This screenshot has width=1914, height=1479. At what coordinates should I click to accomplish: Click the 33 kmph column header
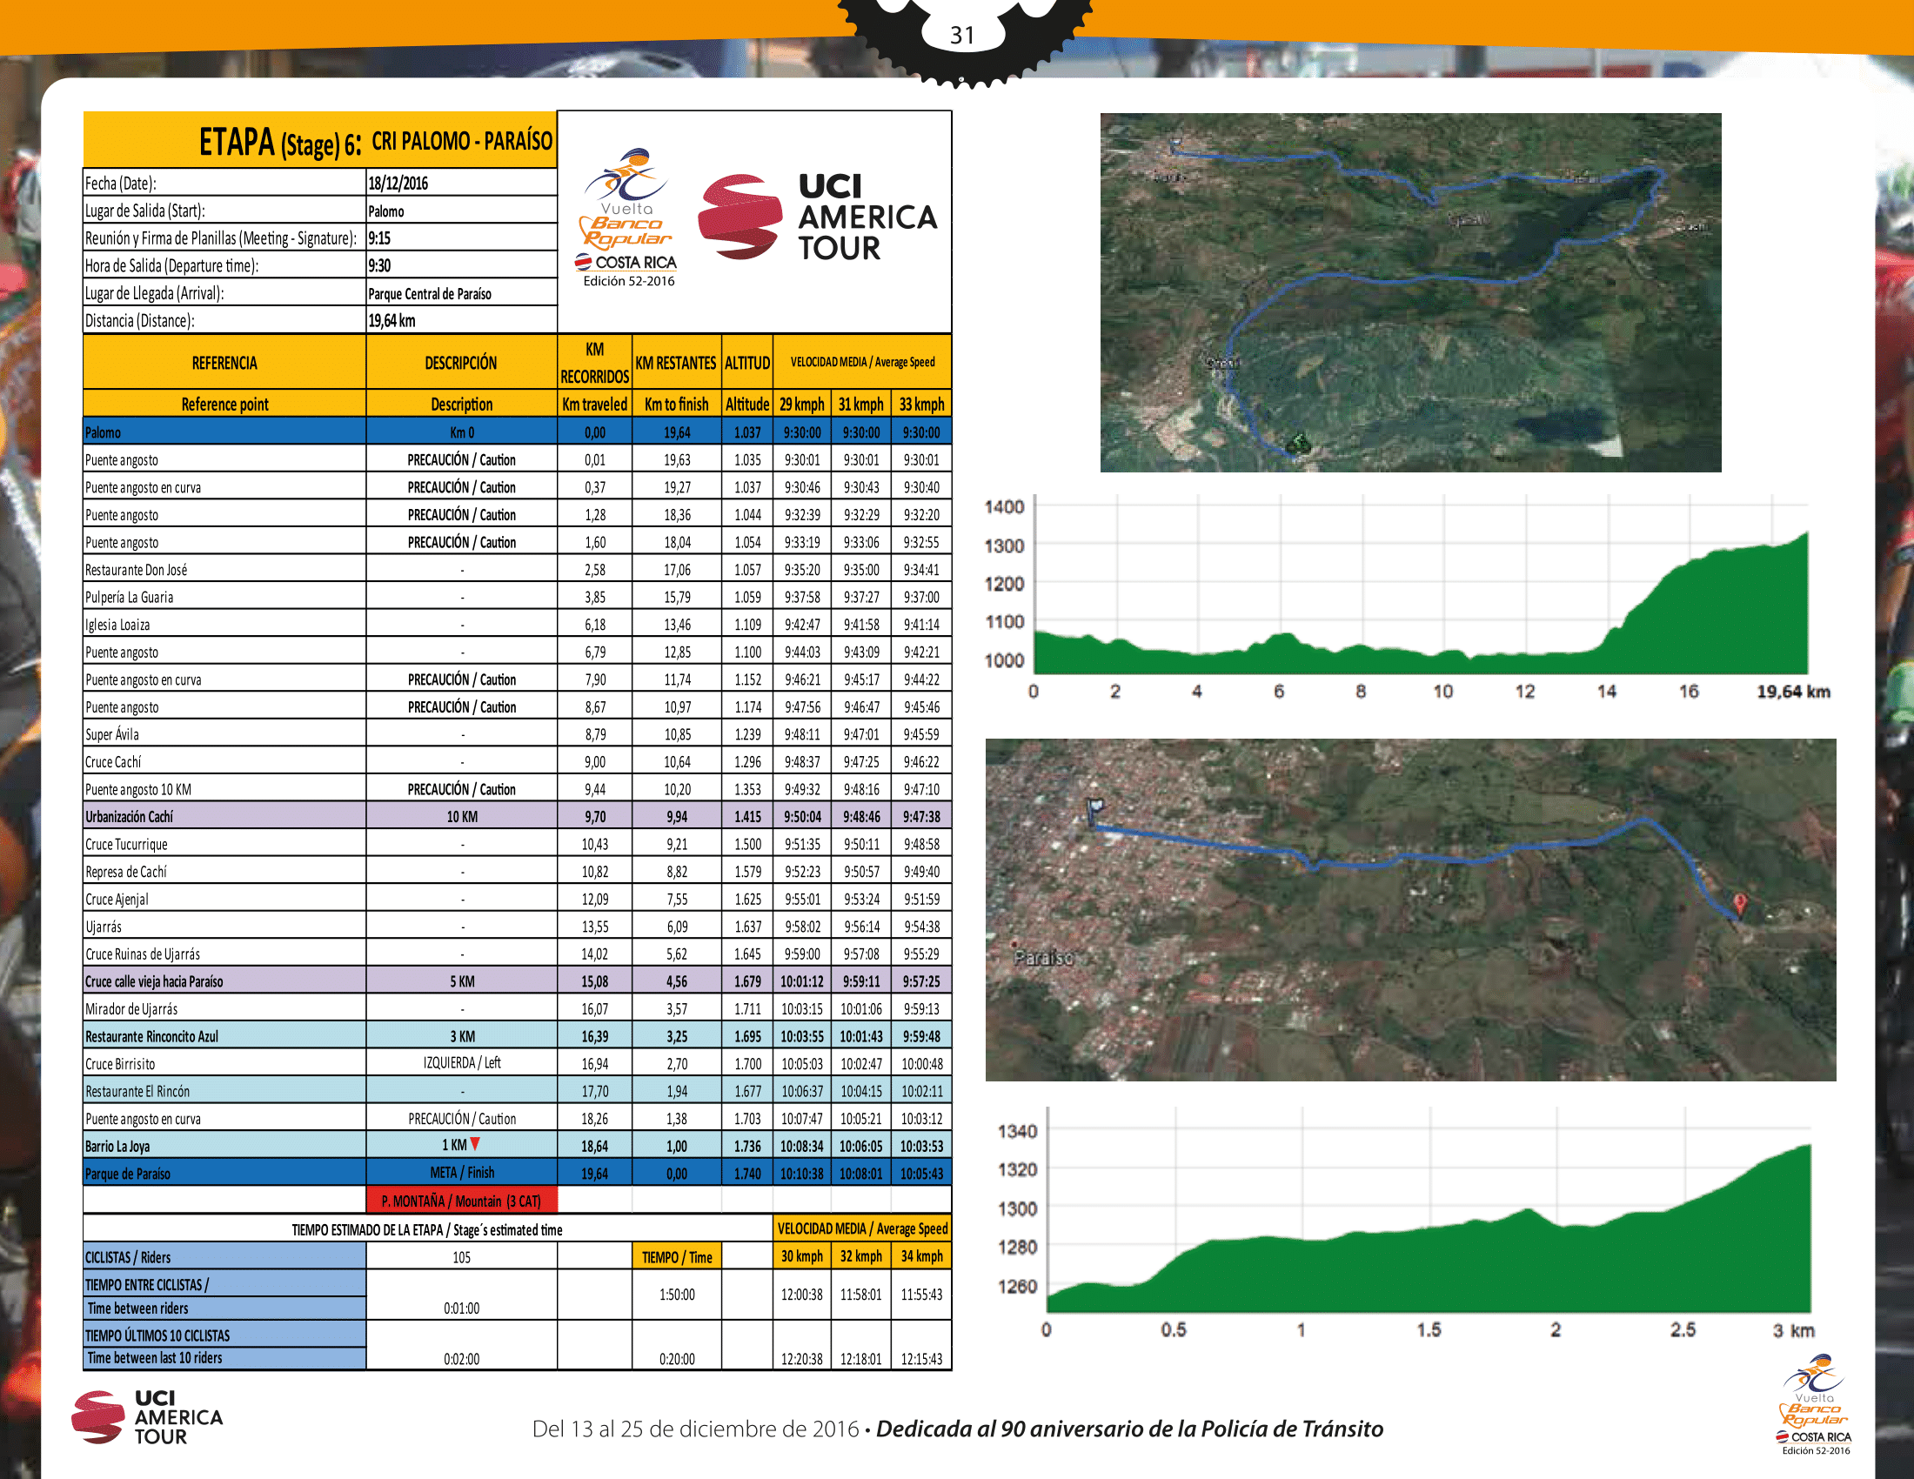921,404
